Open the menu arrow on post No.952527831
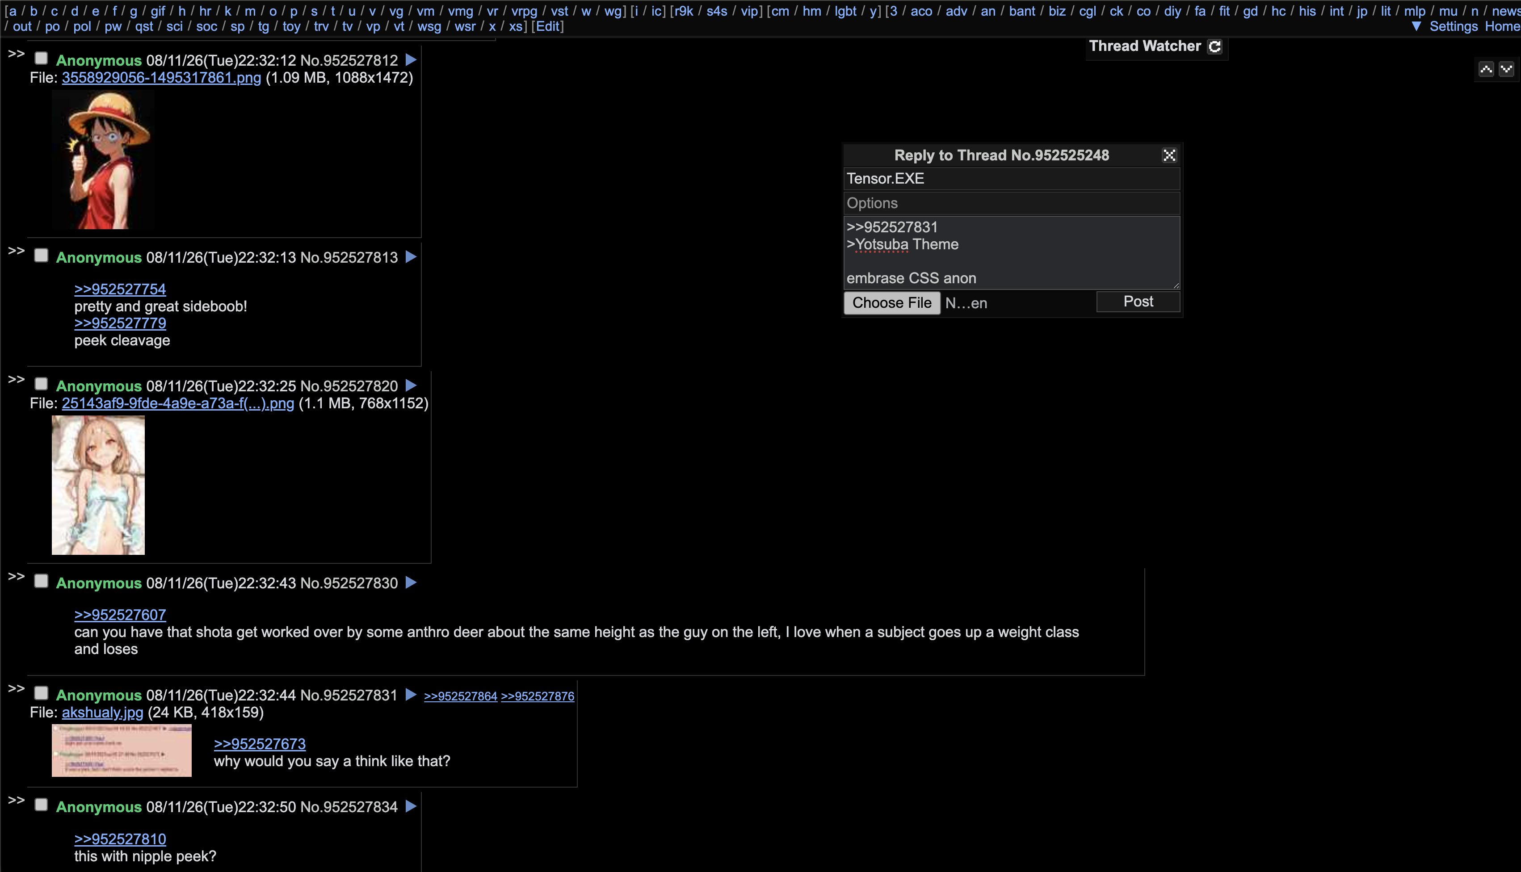This screenshot has width=1521, height=872. [411, 695]
